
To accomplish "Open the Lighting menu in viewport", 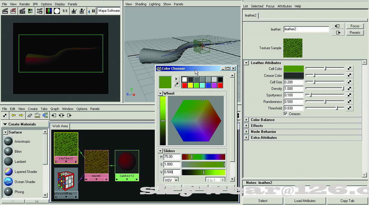I will coord(154,4).
